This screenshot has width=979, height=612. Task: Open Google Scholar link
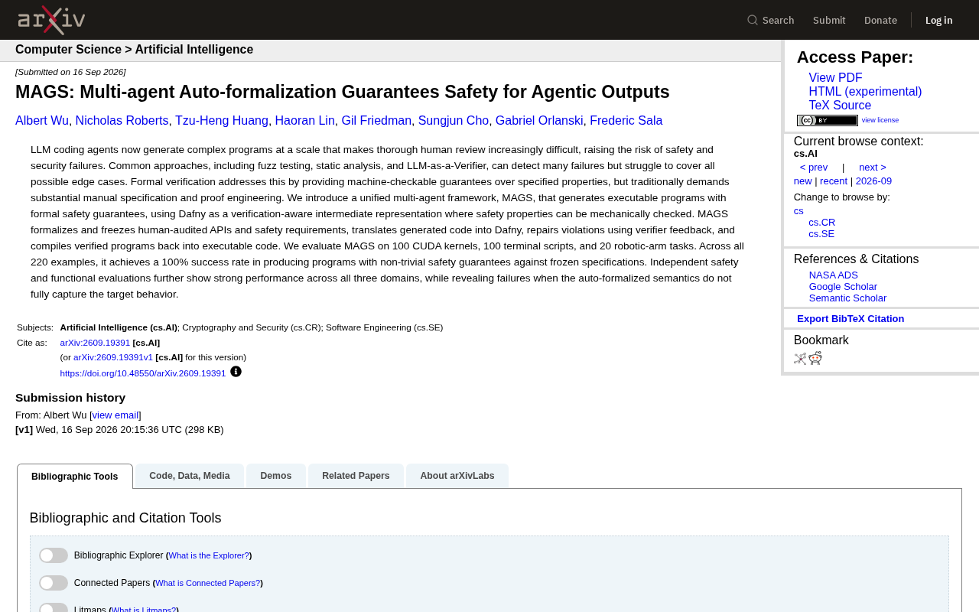[x=843, y=287]
